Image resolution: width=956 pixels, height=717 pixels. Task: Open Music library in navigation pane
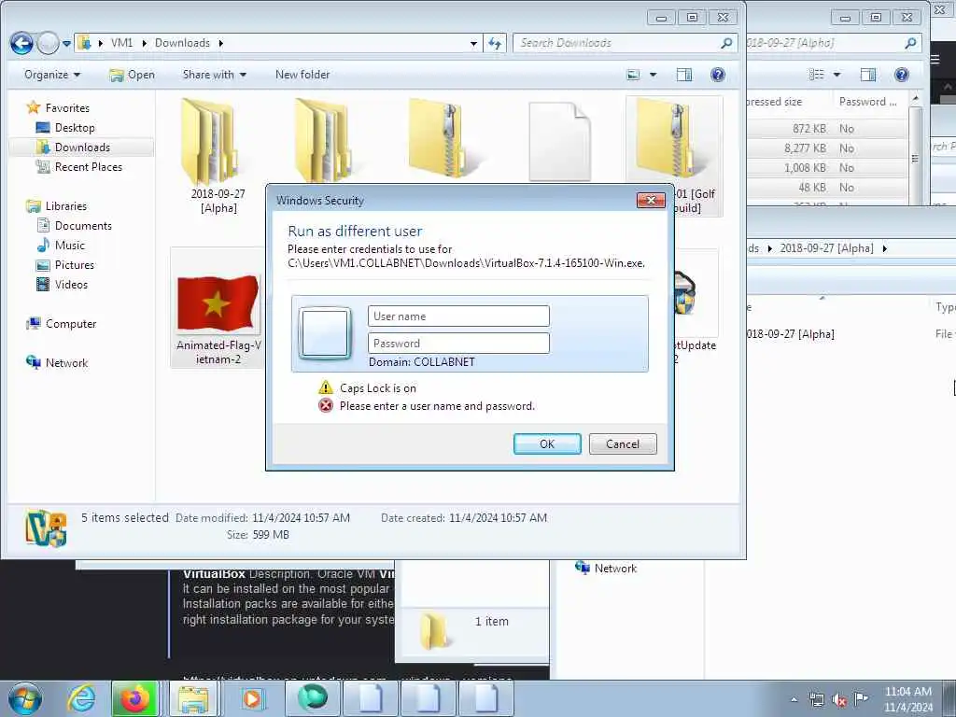(x=61, y=246)
